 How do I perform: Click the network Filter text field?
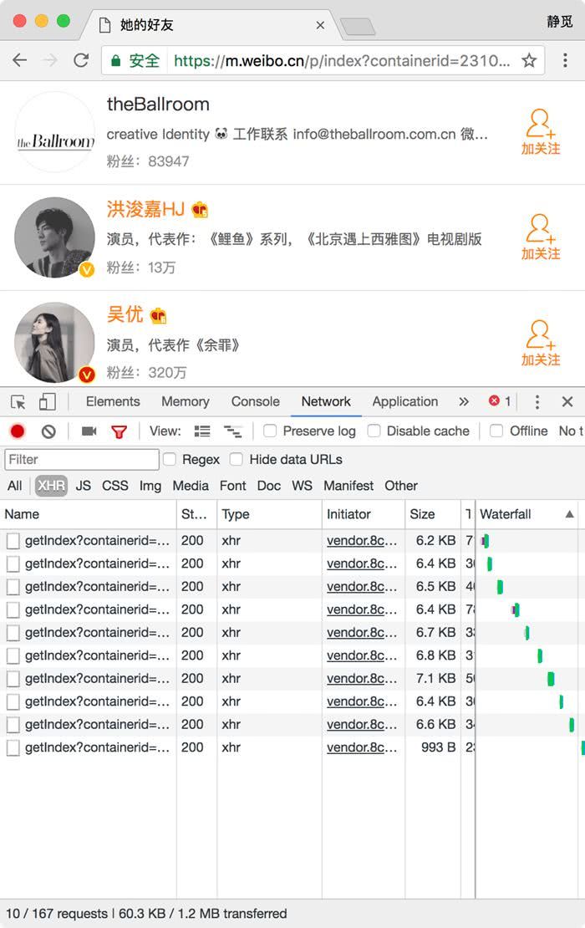click(82, 460)
